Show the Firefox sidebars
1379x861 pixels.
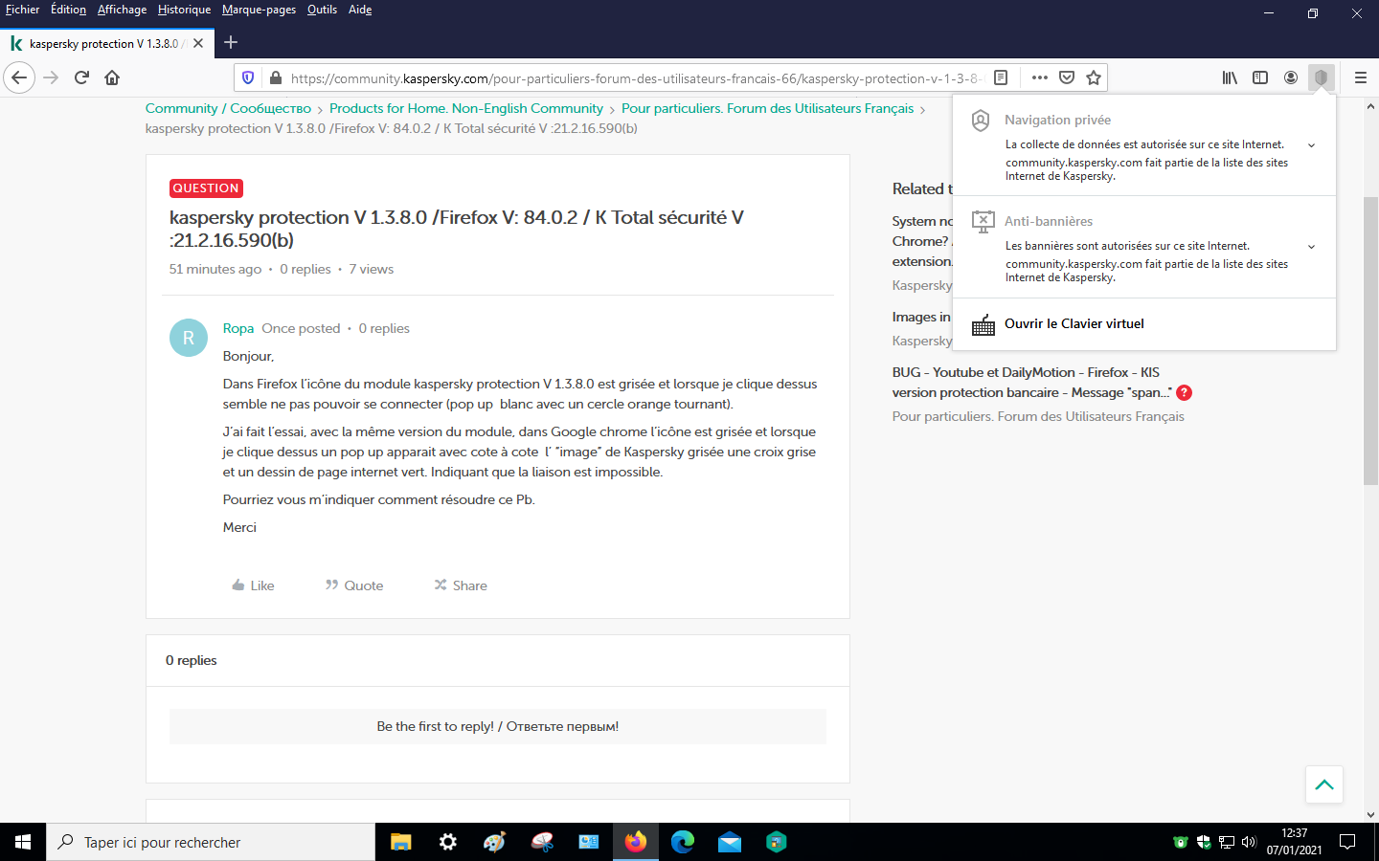click(1260, 77)
